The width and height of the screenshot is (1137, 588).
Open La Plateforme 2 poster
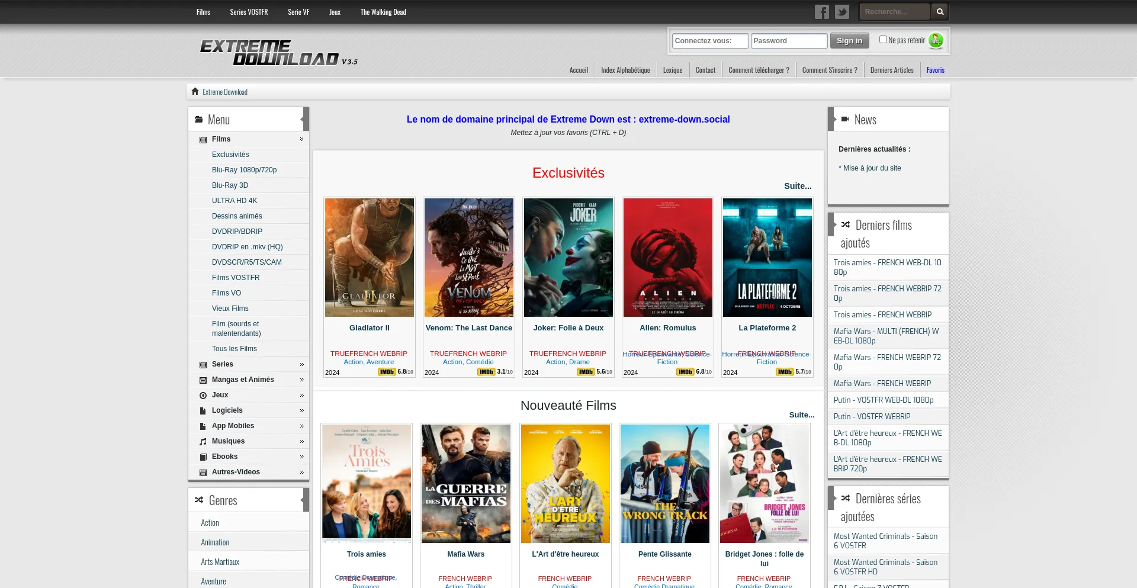(x=767, y=258)
